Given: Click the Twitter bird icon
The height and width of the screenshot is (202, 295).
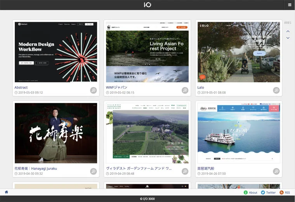Looking at the screenshot, I should (263, 192).
